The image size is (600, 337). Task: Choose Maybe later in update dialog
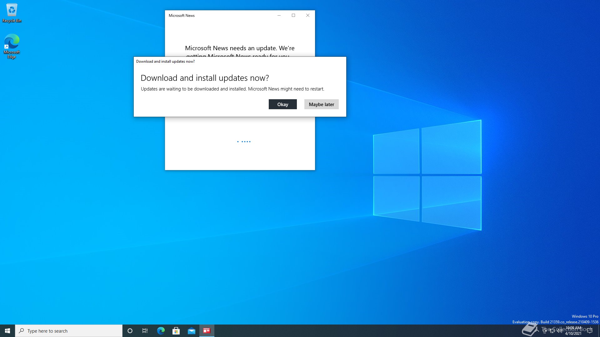[x=321, y=104]
